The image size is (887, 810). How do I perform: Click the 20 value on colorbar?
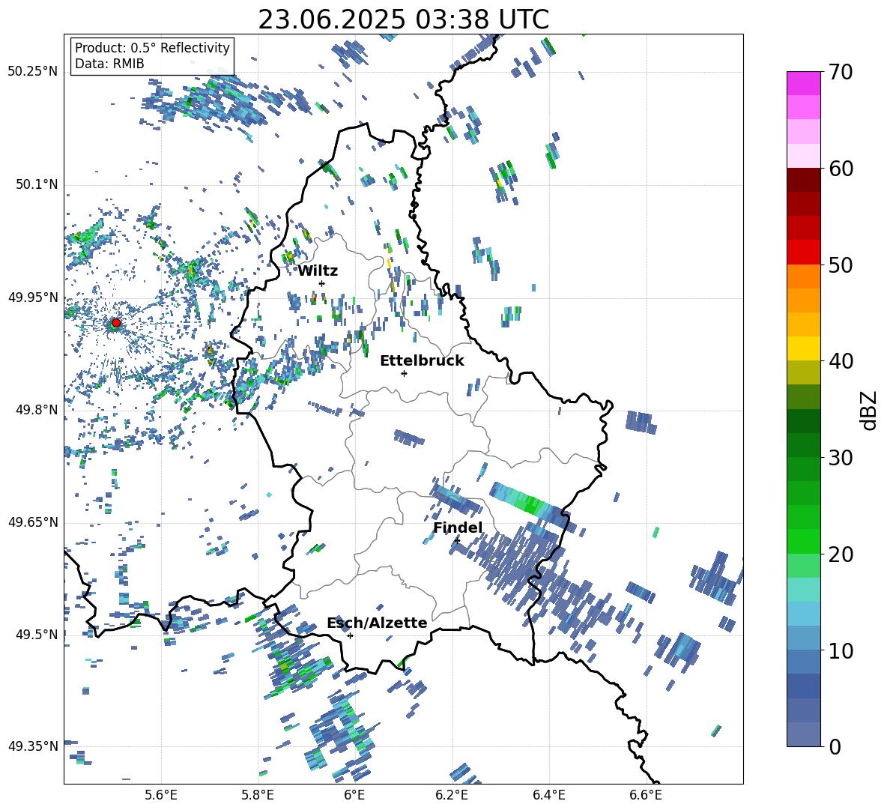point(840,554)
